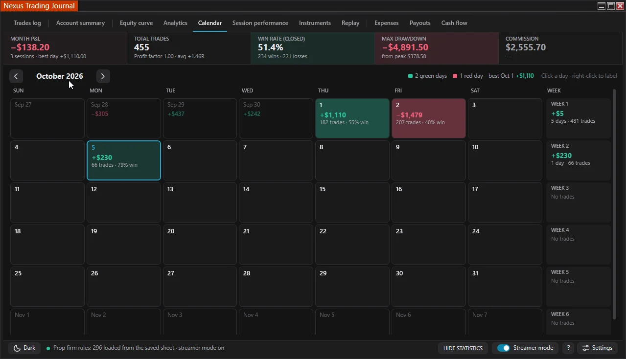Open the WEEK 1 summary card
Screen dimensions: 626x359
[579, 118]
